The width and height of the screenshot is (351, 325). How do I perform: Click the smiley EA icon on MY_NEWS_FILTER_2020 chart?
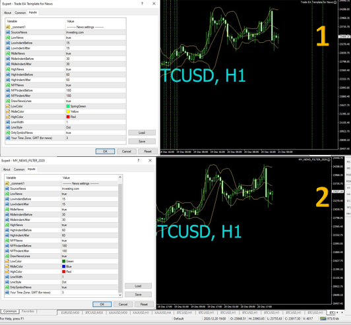329,160
